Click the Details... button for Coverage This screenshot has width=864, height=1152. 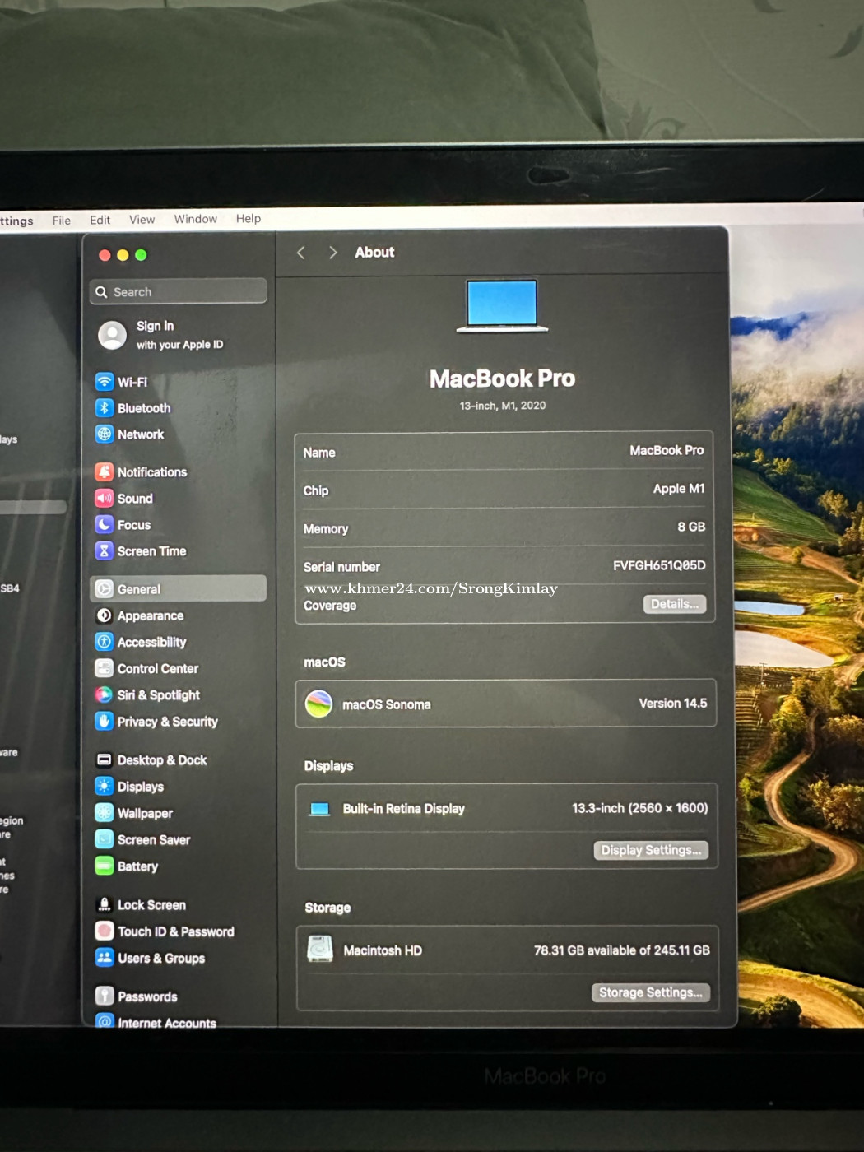coord(675,604)
